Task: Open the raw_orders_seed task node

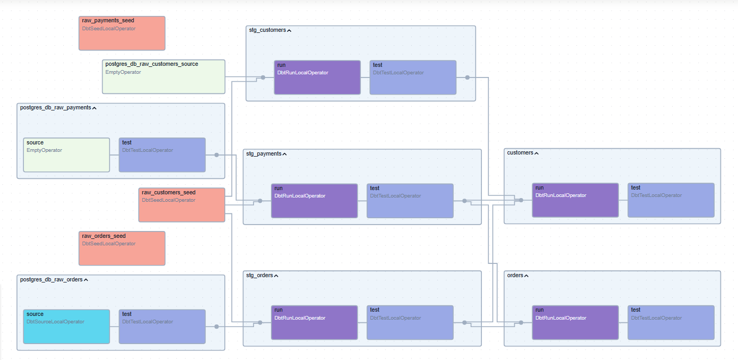Action: (122, 248)
